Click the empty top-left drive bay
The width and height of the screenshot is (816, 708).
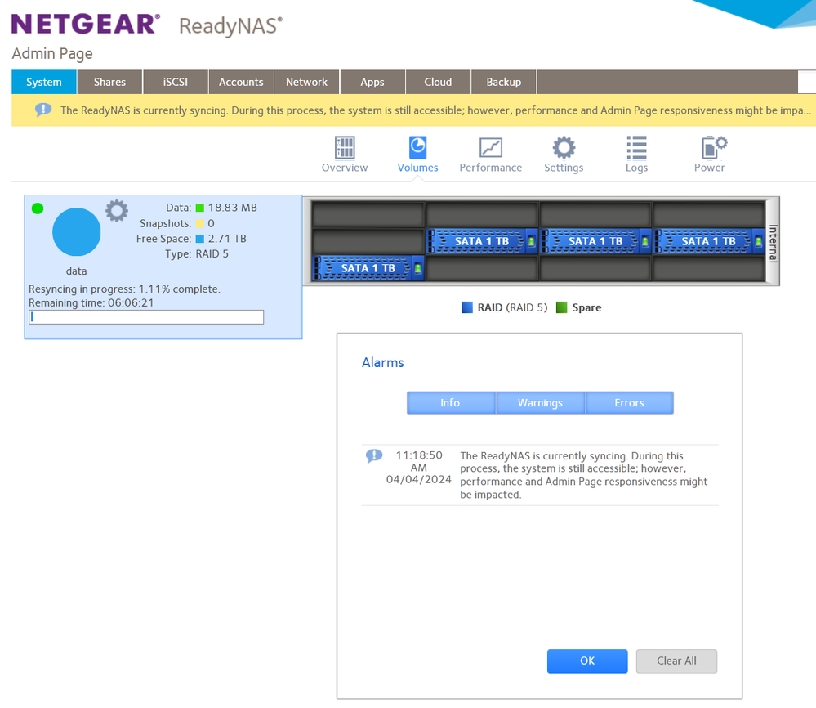click(368, 213)
